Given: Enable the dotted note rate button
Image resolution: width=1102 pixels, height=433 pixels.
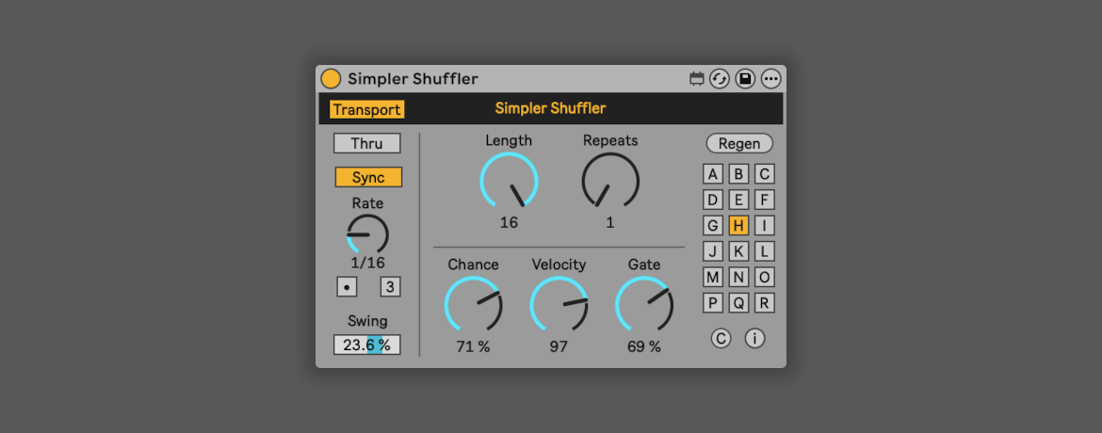Looking at the screenshot, I should (x=347, y=287).
